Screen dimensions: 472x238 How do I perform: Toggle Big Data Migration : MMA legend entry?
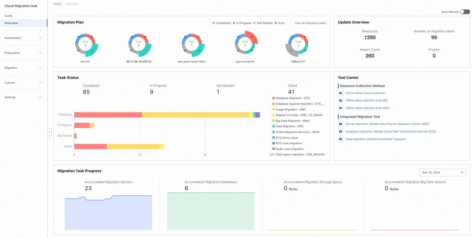point(291,121)
